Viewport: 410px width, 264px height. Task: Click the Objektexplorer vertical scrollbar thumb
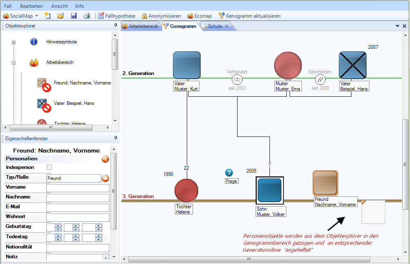coord(115,54)
